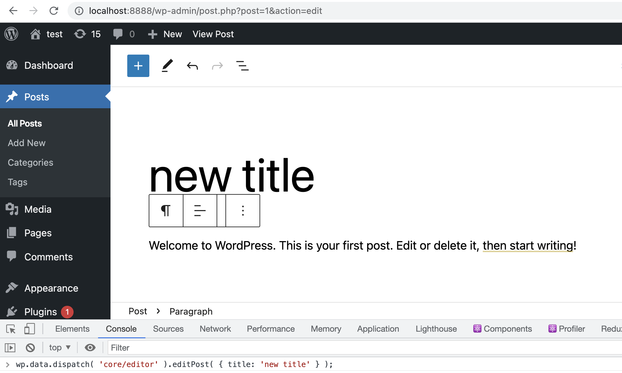Open Appearance in the sidebar
The image size is (622, 373).
tap(55, 288)
